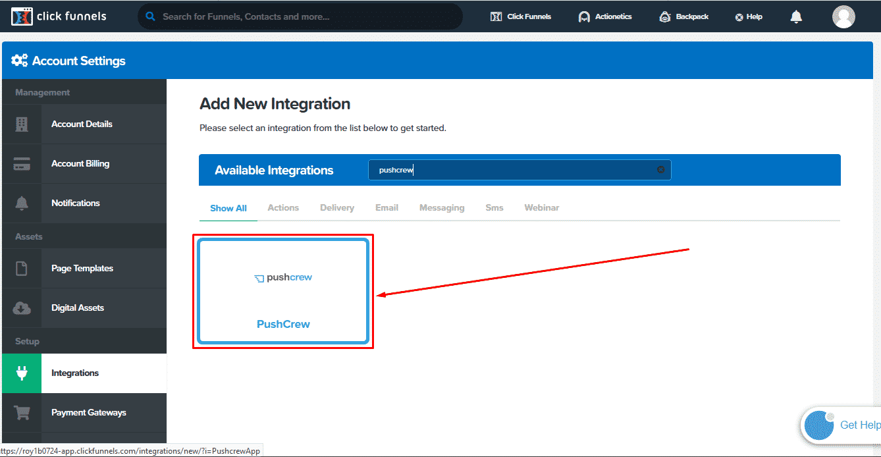This screenshot has width=881, height=457.
Task: Click the Click Funnels menu logo icon
Action: [496, 16]
